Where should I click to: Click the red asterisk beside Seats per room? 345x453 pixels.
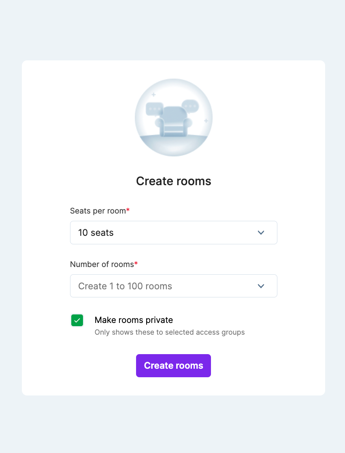point(128,211)
